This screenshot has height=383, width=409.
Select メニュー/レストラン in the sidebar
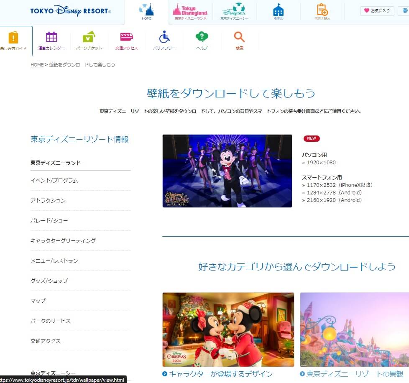54,261
